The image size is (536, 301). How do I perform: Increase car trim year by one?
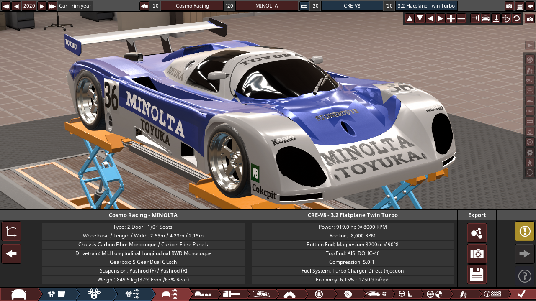point(42,6)
